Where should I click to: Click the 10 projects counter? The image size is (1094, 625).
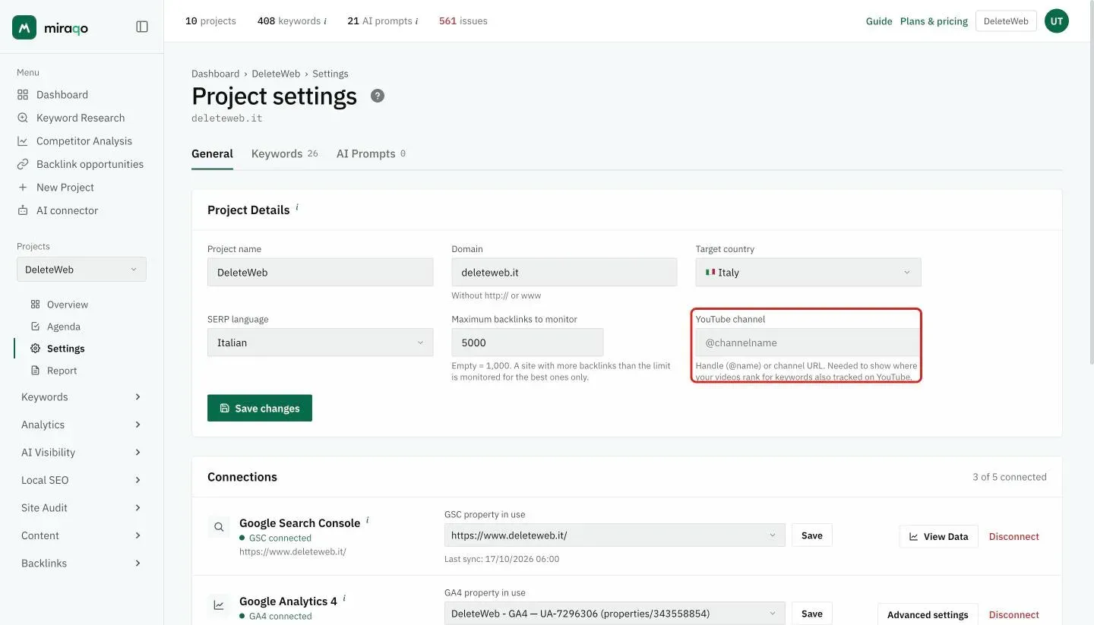210,21
